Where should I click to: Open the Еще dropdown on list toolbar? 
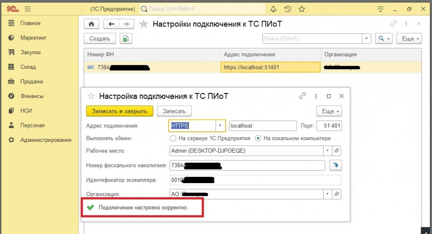409,38
